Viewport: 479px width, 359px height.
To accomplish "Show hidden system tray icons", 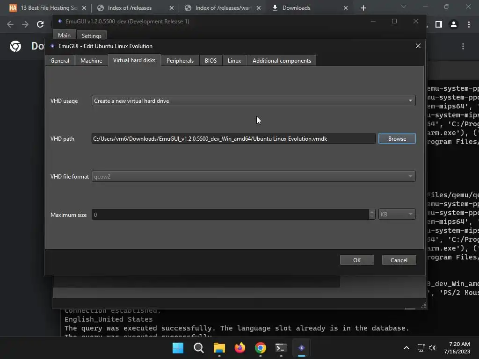I will coord(406,348).
